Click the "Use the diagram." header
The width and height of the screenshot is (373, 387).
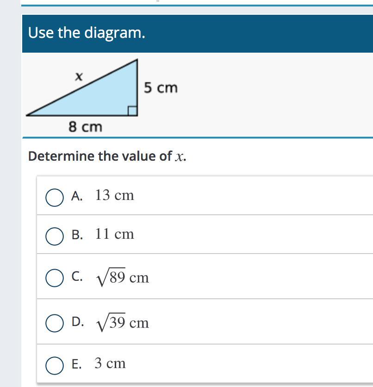[87, 33]
